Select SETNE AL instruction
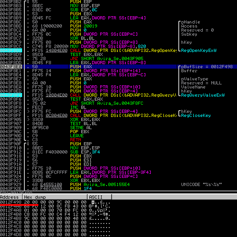 click(x=81, y=128)
